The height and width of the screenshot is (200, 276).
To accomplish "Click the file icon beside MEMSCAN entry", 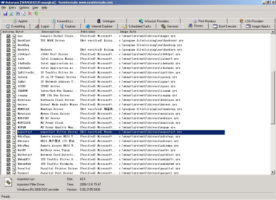I will pyautogui.click(x=14, y=109).
